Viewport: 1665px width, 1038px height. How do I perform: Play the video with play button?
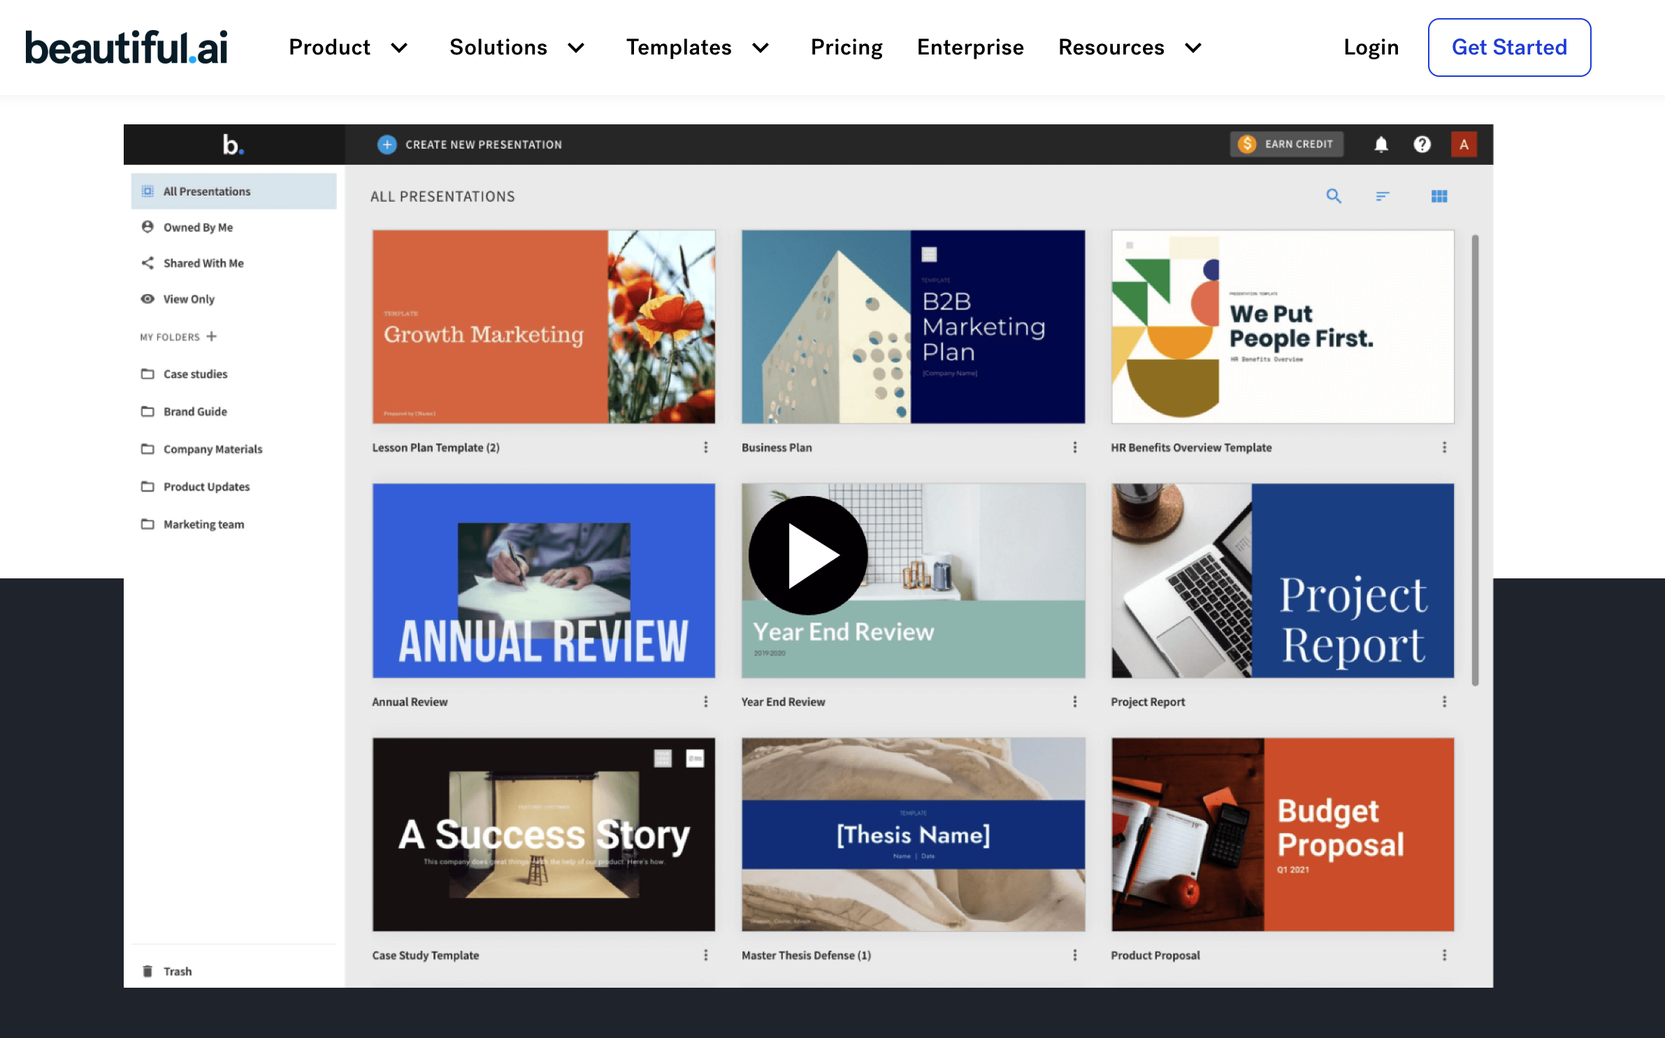(x=808, y=555)
